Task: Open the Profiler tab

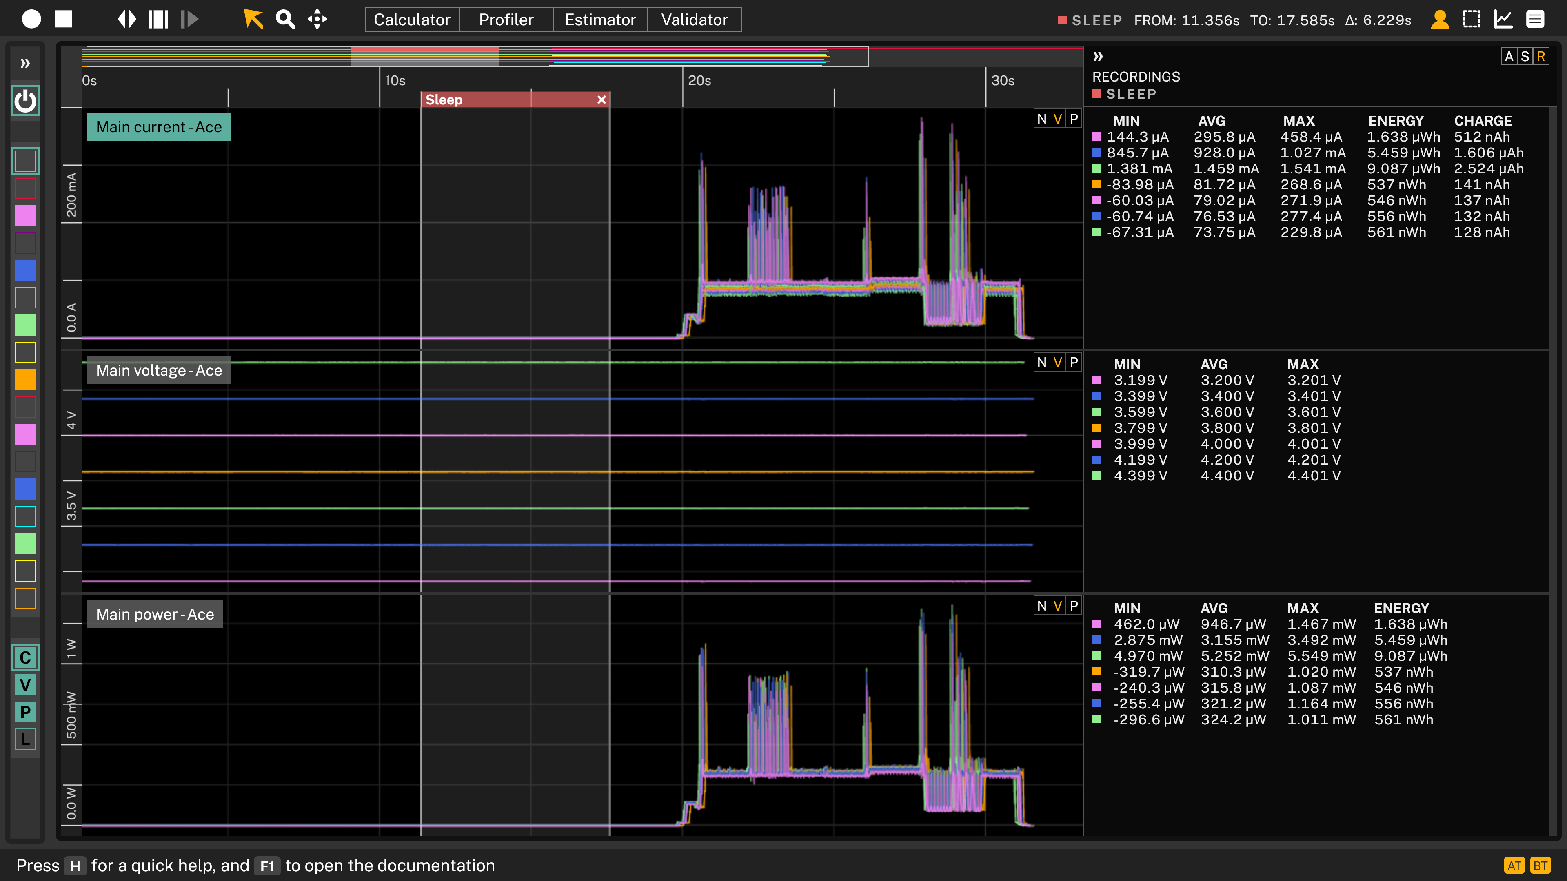Action: click(x=506, y=20)
